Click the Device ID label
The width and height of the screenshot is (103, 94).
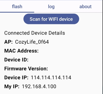[x=16, y=60]
